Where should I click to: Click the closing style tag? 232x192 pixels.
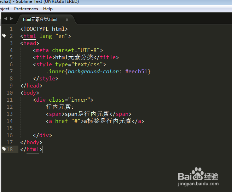tap(46, 79)
